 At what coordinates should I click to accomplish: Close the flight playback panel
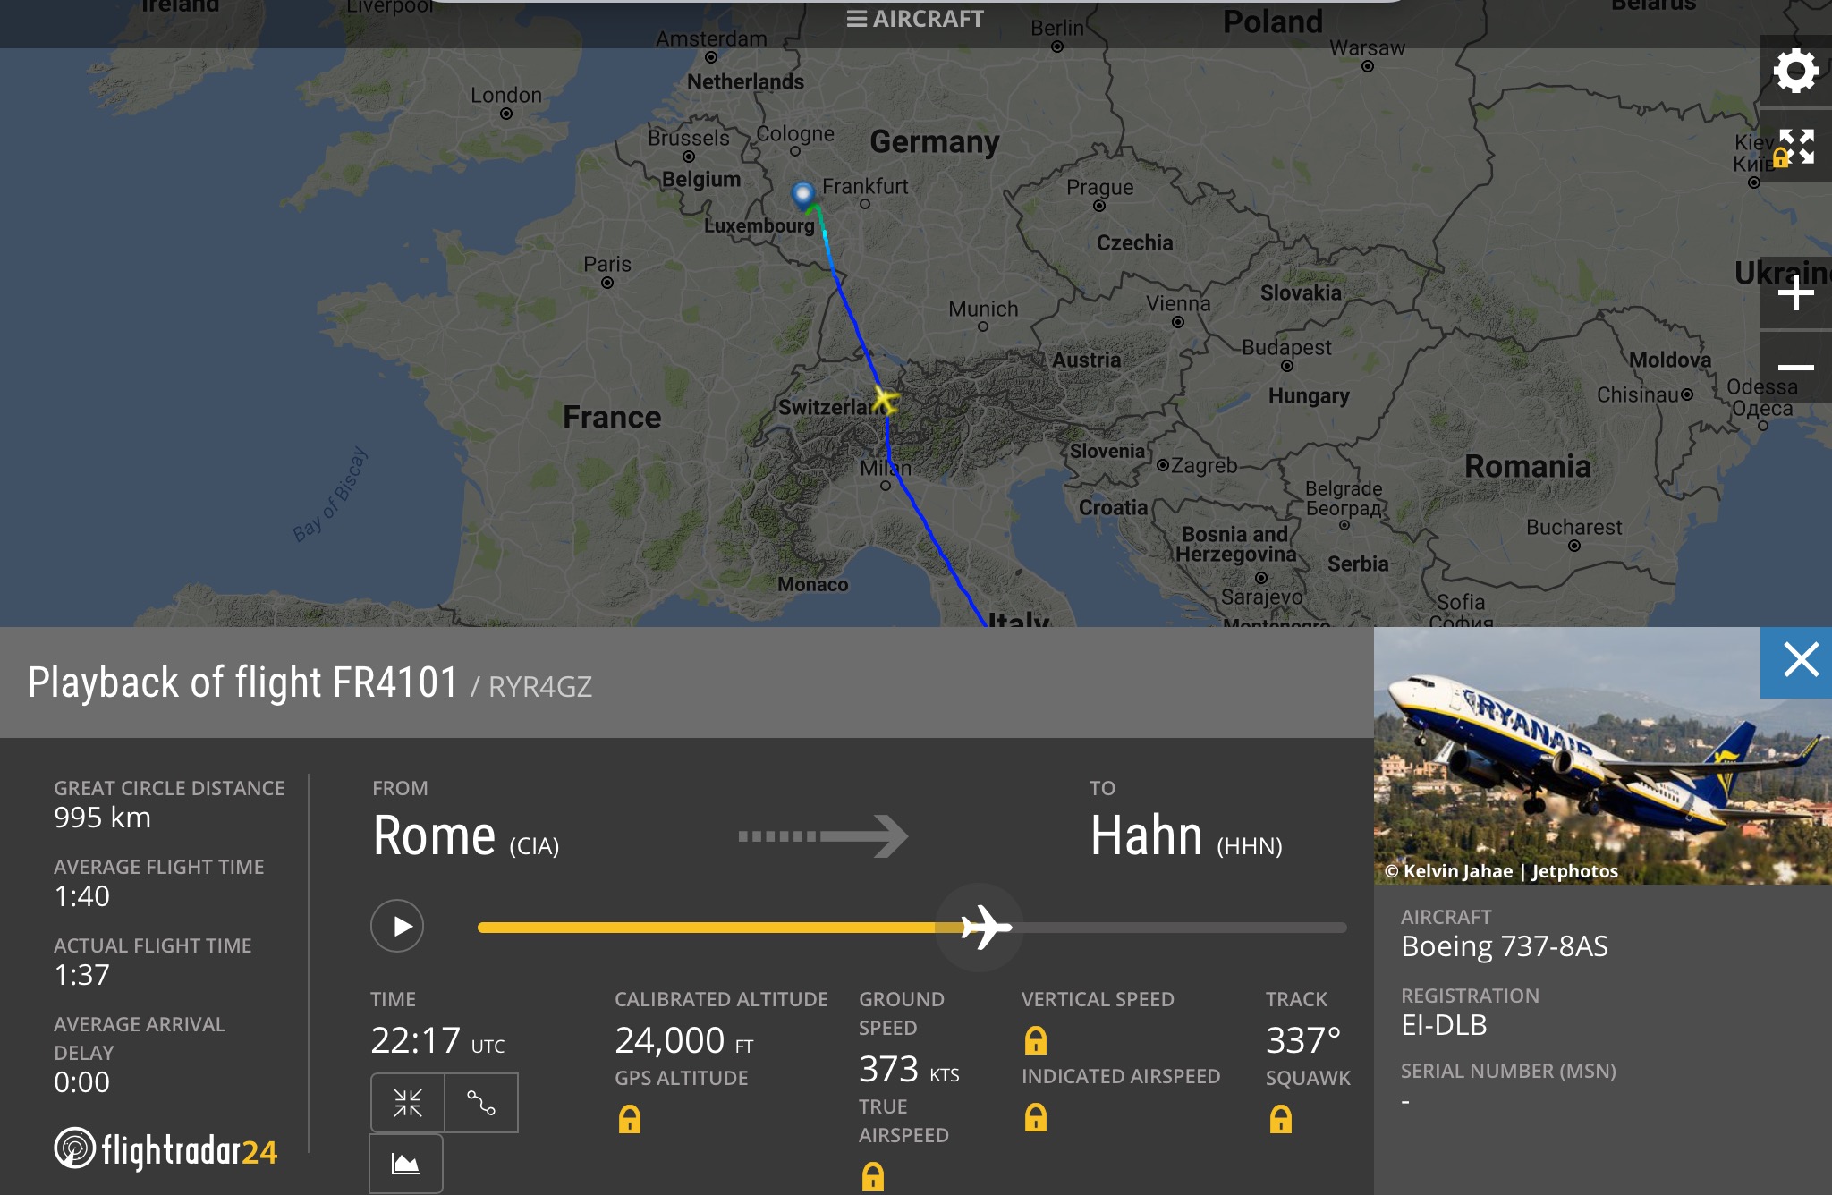(1800, 661)
